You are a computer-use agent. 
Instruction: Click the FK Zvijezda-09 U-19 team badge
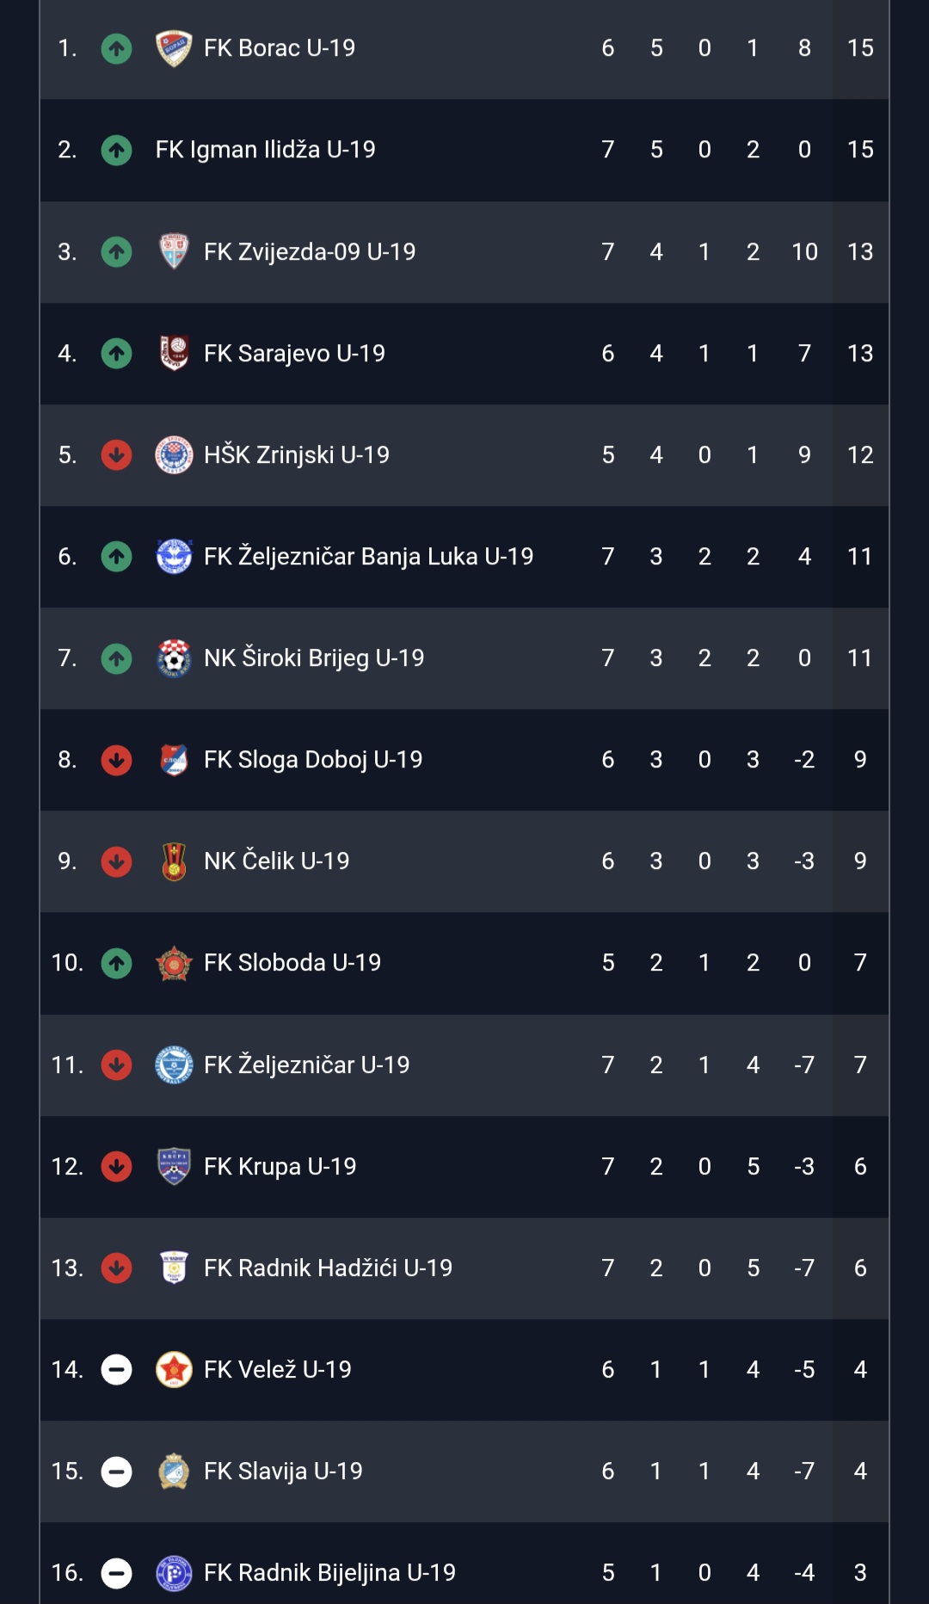coord(174,251)
